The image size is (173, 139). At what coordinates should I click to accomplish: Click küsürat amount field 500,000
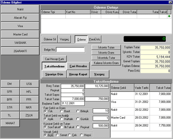pyautogui.click(x=101, y=126)
